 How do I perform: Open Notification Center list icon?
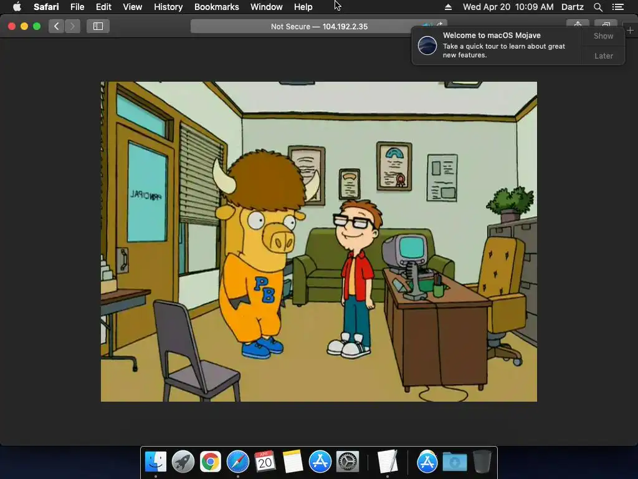tap(617, 7)
